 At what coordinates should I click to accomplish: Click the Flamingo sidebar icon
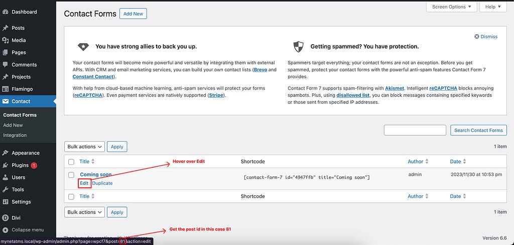click(x=5, y=89)
